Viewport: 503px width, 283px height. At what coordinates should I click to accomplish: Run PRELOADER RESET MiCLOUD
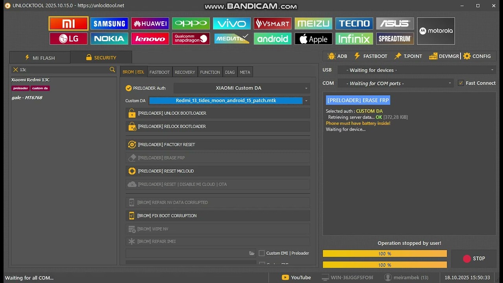[218, 171]
